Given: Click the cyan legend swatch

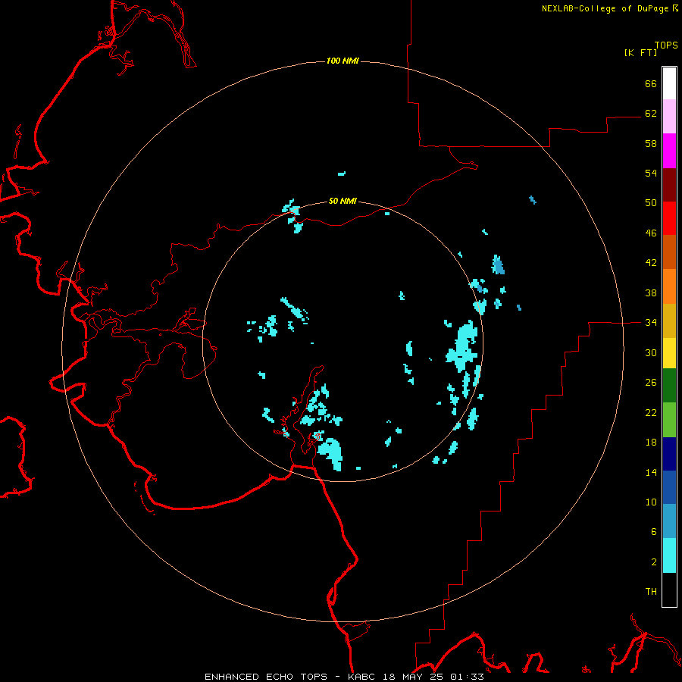Looking at the screenshot, I should coord(669,555).
